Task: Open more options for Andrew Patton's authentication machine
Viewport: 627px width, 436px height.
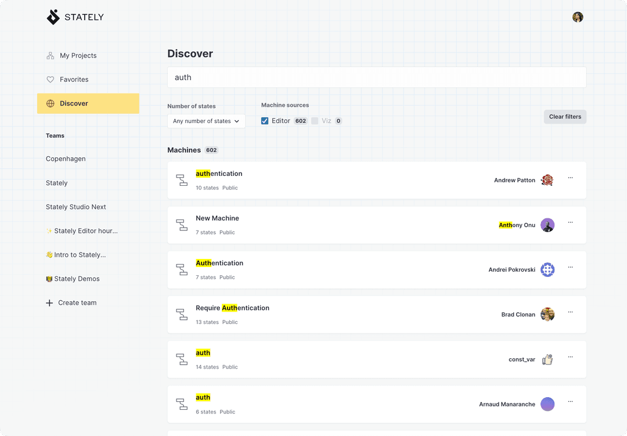Action: pyautogui.click(x=570, y=178)
